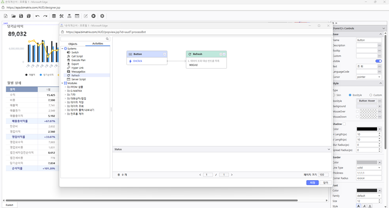389x208 pixels.
Task: Click the 닫기 close button
Action: pos(325,183)
